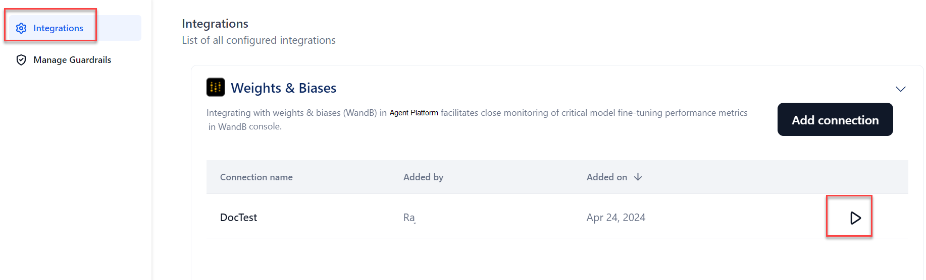Click the 'List of all configured integrations' subtitle
Screen dimensions: 926x280
click(259, 40)
